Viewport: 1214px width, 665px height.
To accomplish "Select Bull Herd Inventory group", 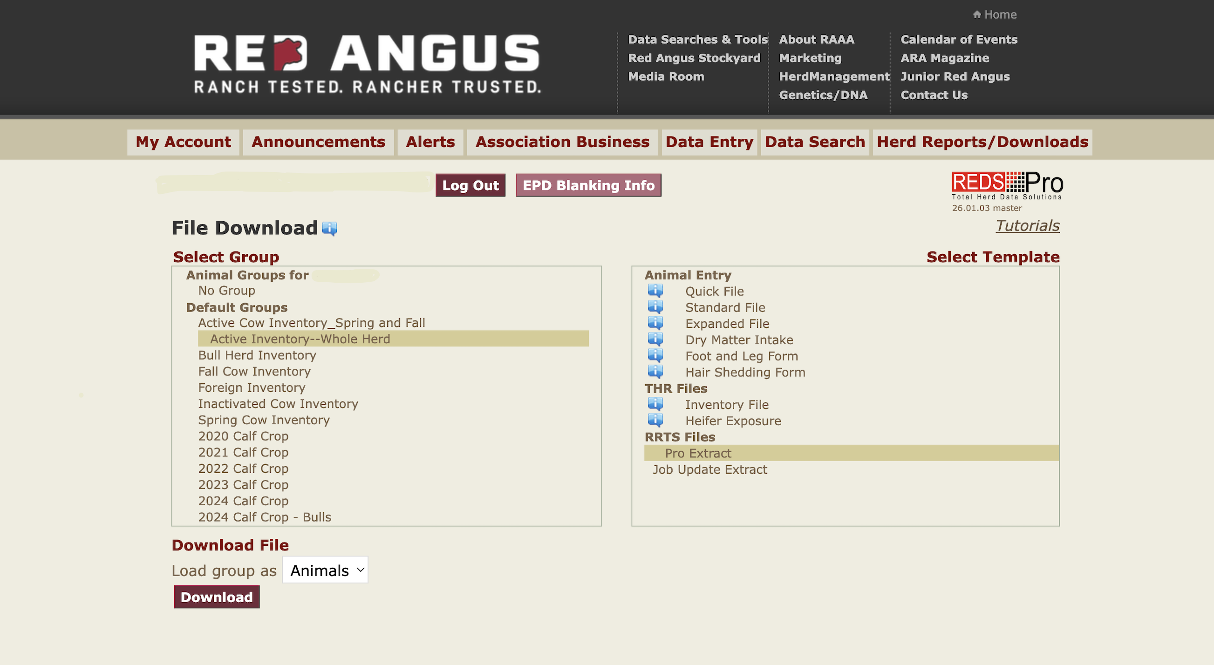I will [x=257, y=355].
